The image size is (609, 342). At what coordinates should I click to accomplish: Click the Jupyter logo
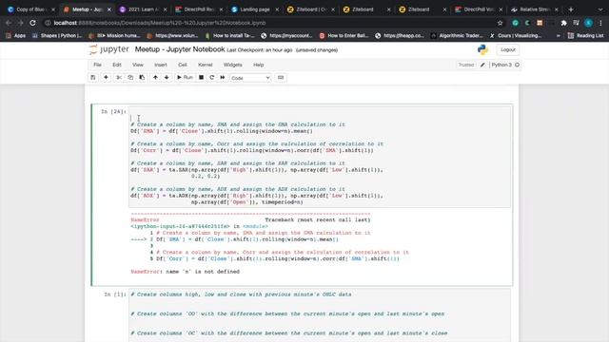coord(109,49)
